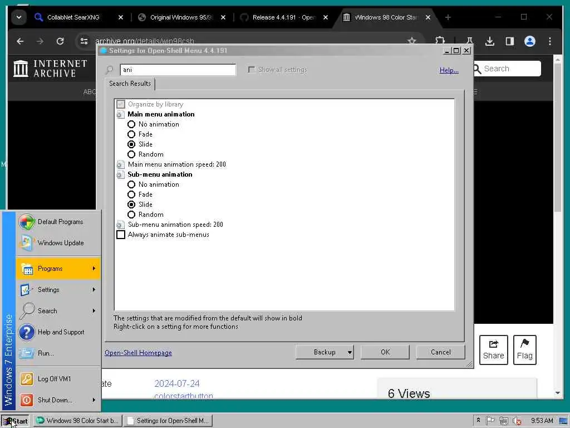Image resolution: width=570 pixels, height=428 pixels.
Task: Click the Internet Archive Search field
Action: (x=508, y=69)
